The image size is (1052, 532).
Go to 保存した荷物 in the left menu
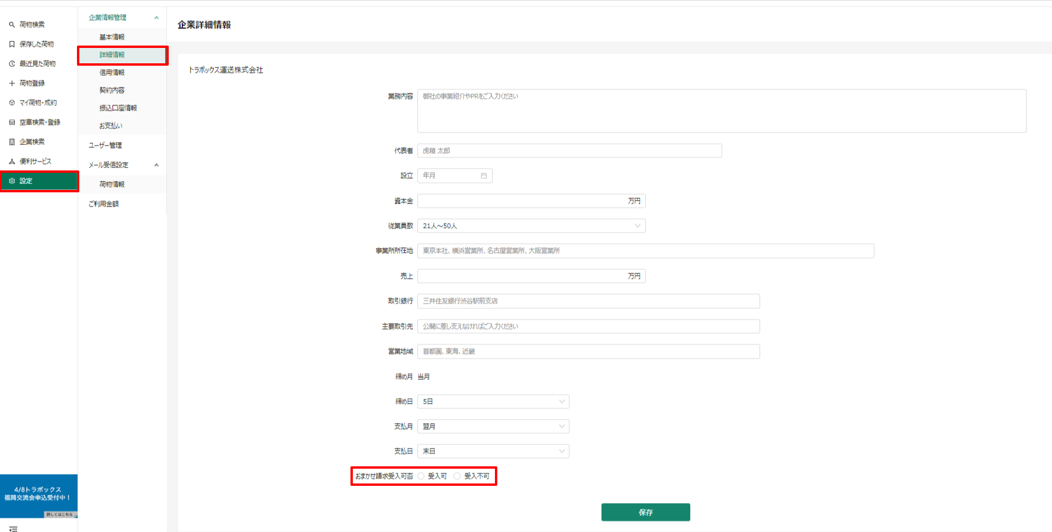coord(37,44)
